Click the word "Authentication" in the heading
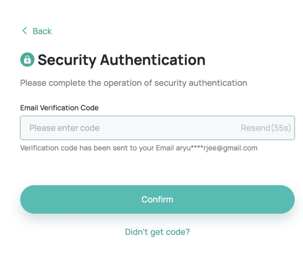Image resolution: width=303 pixels, height=267 pixels. 153,60
